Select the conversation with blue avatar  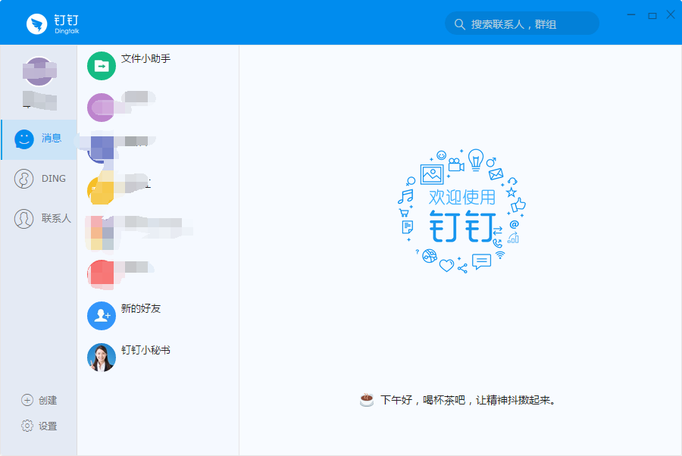(102, 148)
